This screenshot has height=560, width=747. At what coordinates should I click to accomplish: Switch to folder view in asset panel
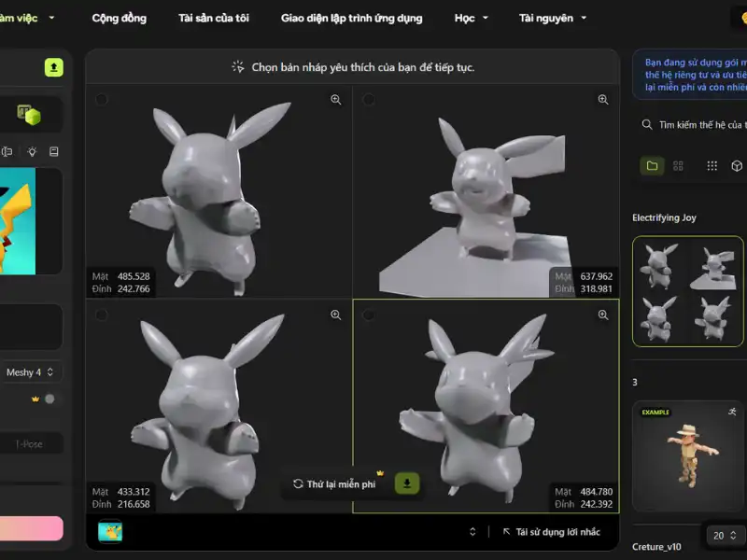coord(652,165)
